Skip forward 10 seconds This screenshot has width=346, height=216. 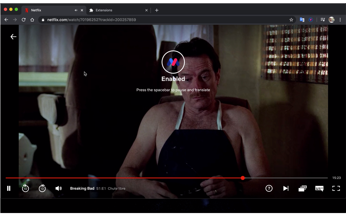point(42,188)
